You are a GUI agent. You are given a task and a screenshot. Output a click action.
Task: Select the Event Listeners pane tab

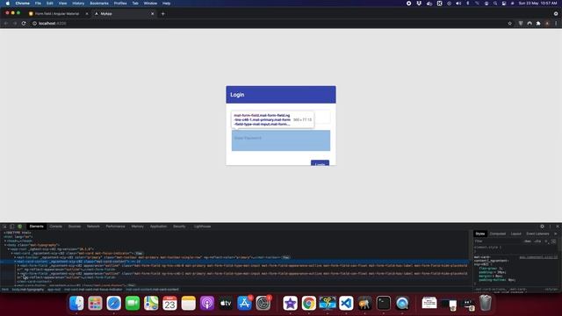click(537, 233)
